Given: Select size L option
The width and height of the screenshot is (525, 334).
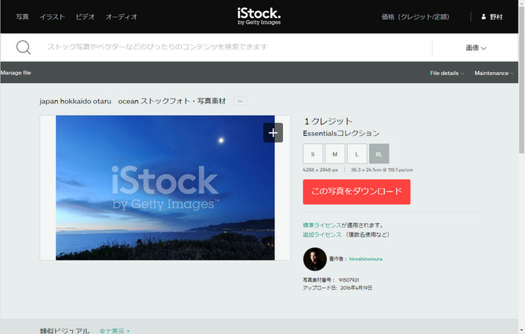Looking at the screenshot, I should [357, 154].
